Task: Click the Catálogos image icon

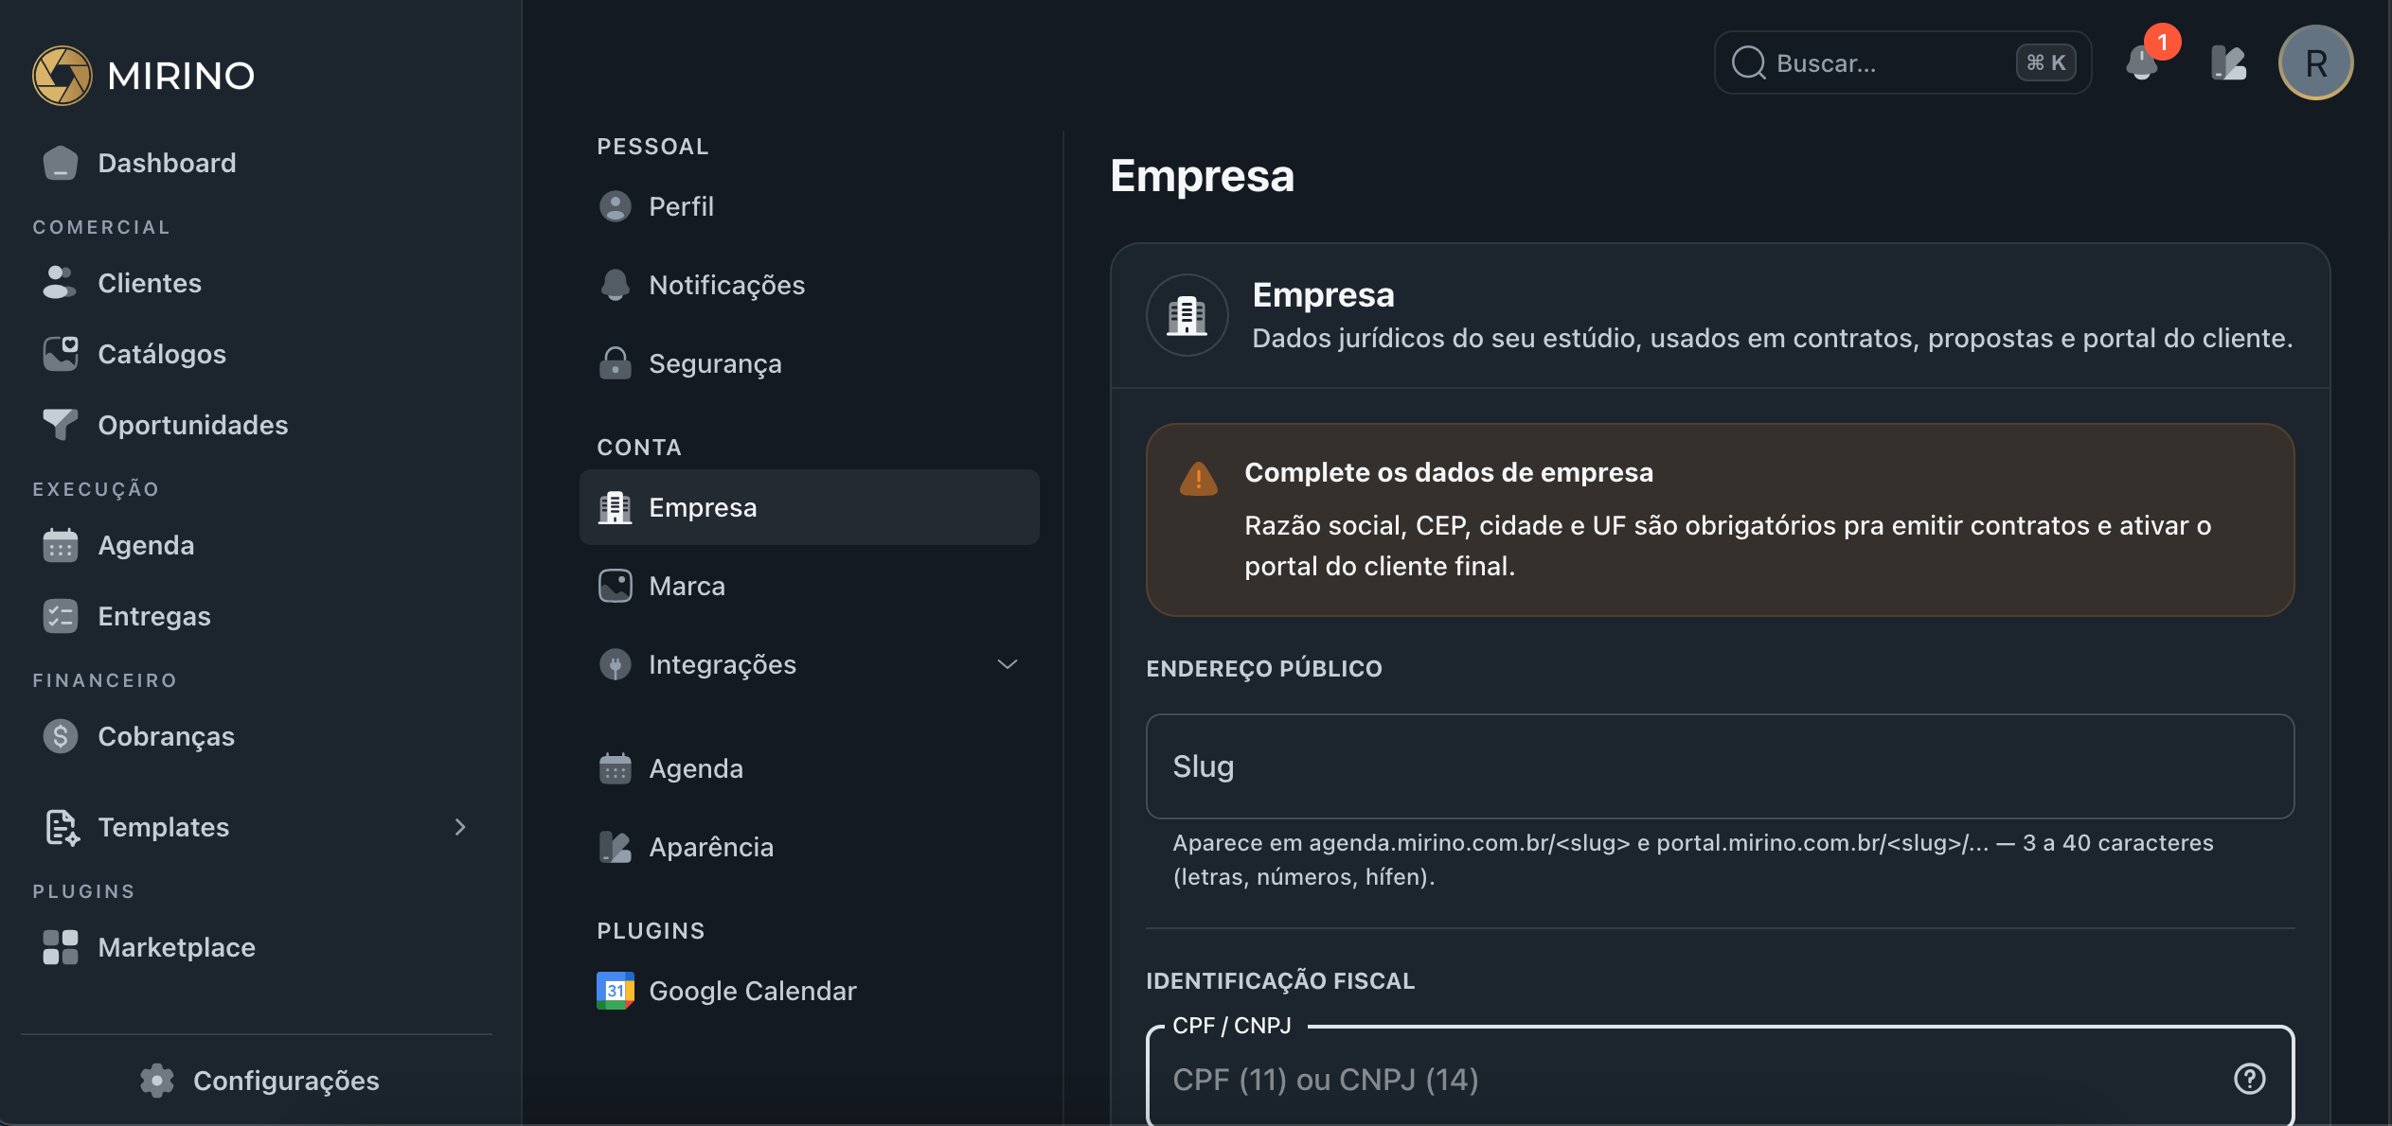Action: coord(61,354)
